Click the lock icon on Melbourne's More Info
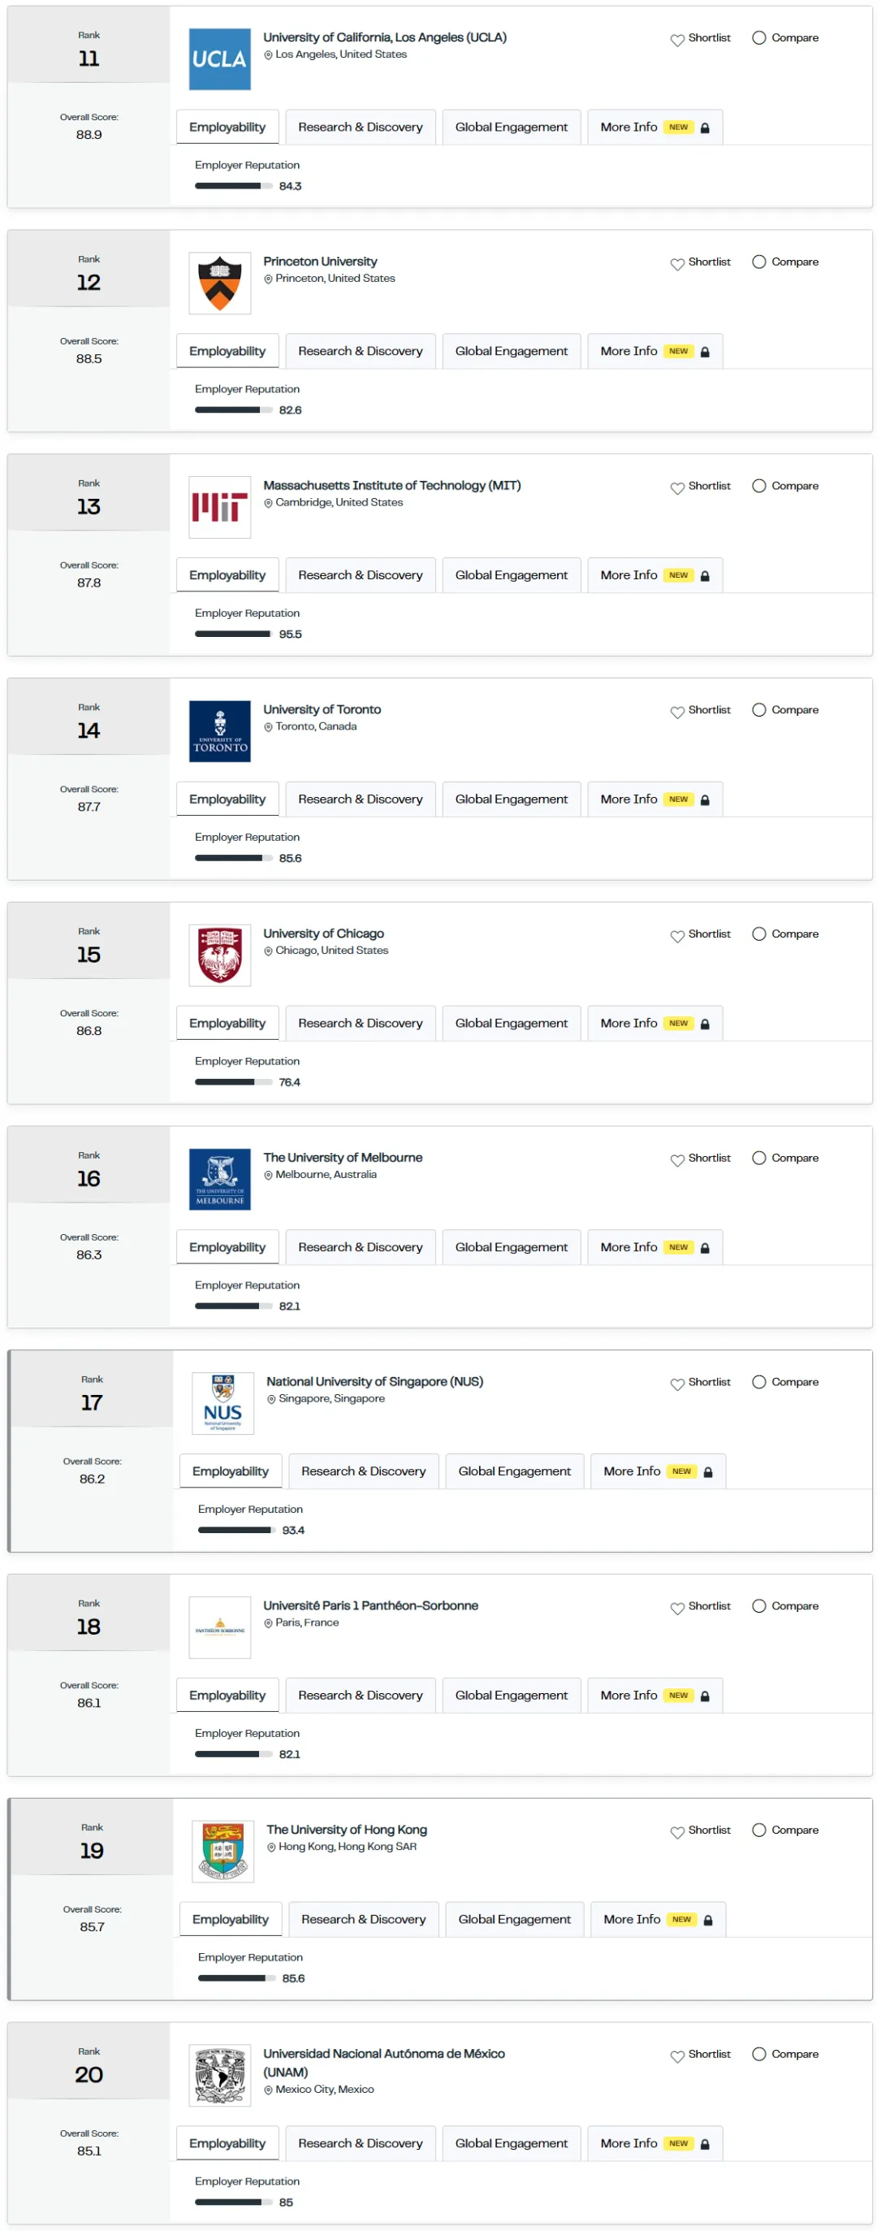 click(x=705, y=1248)
